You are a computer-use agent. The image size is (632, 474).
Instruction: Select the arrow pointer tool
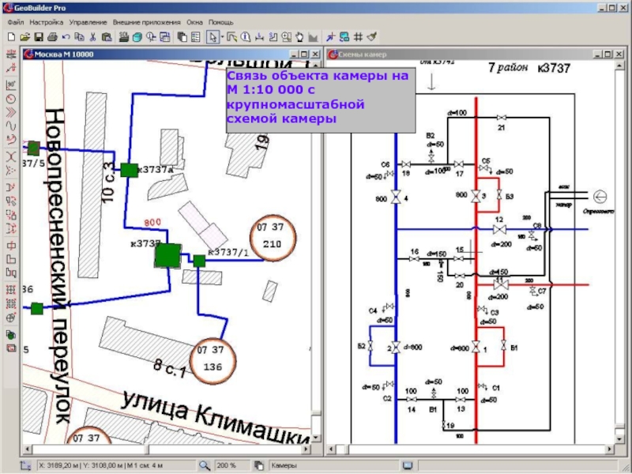pyautogui.click(x=212, y=37)
